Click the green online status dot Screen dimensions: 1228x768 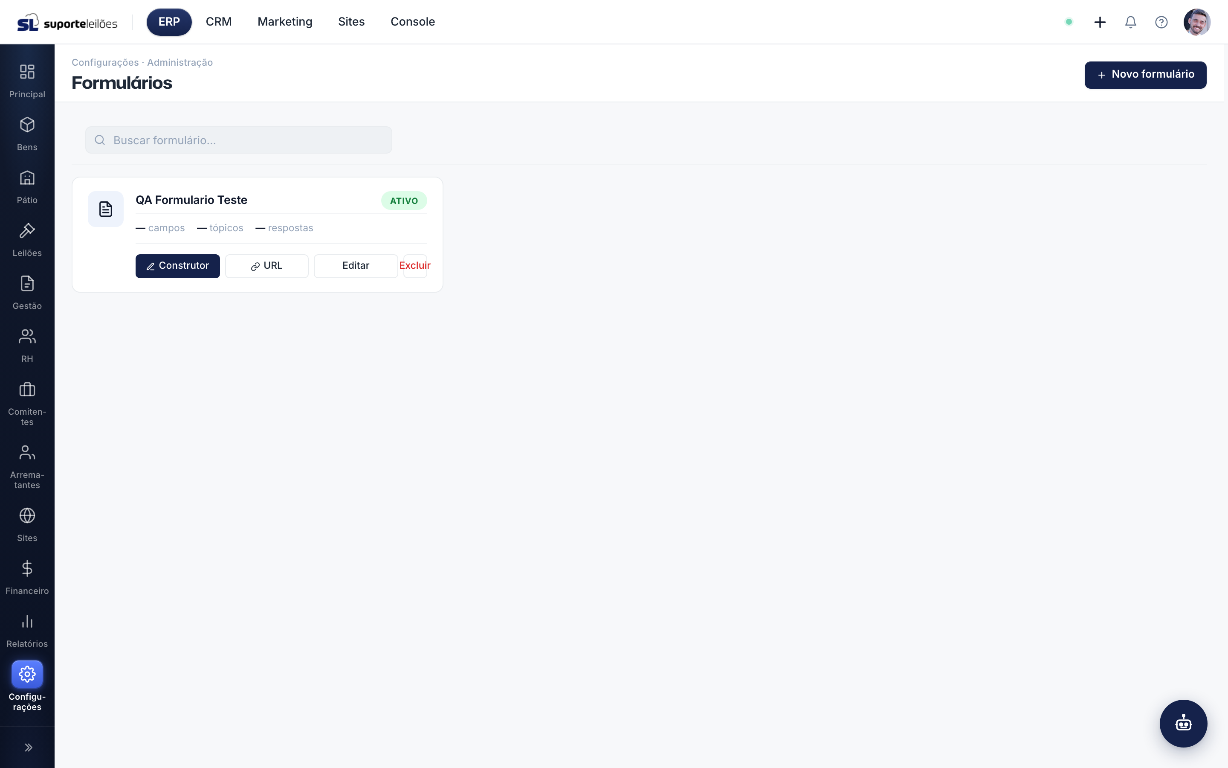1069,22
